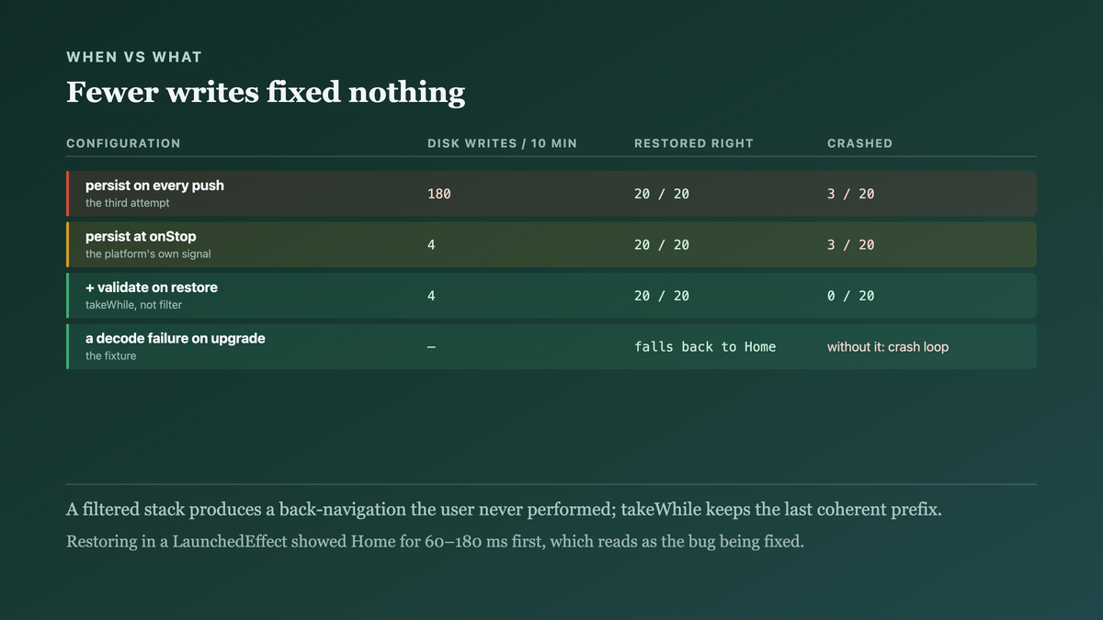Click 'without it: crash loop' cell
This screenshot has width=1103, height=620.
(x=888, y=347)
